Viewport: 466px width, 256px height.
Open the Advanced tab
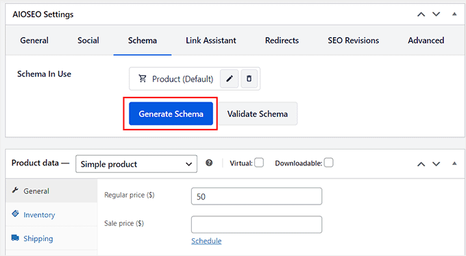pyautogui.click(x=426, y=40)
